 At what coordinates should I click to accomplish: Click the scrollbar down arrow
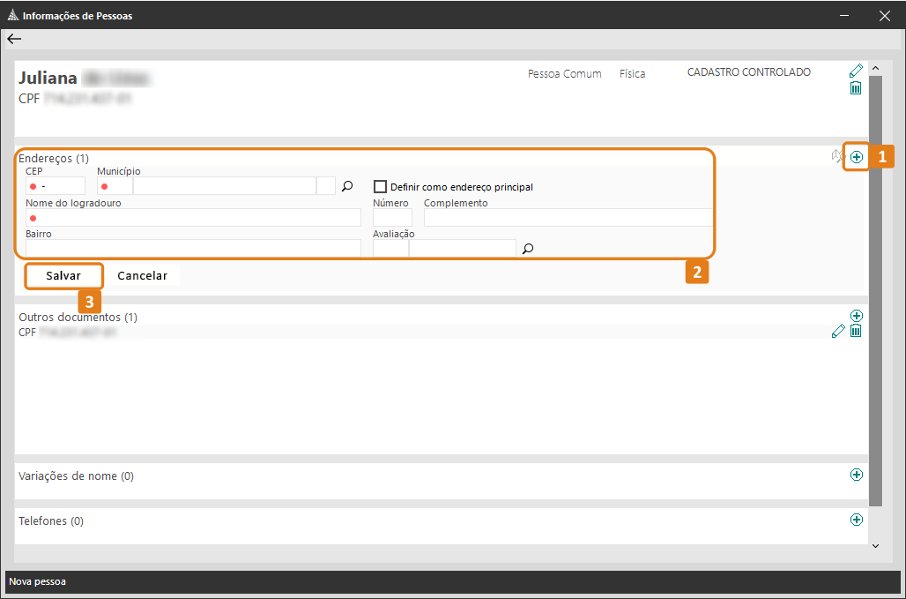click(x=875, y=546)
